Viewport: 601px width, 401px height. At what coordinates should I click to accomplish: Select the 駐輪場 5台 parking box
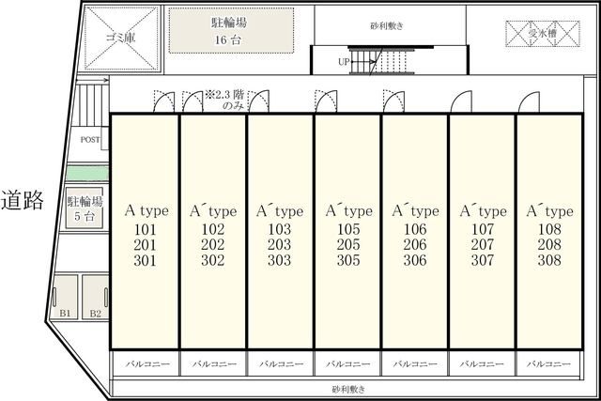pos(85,208)
